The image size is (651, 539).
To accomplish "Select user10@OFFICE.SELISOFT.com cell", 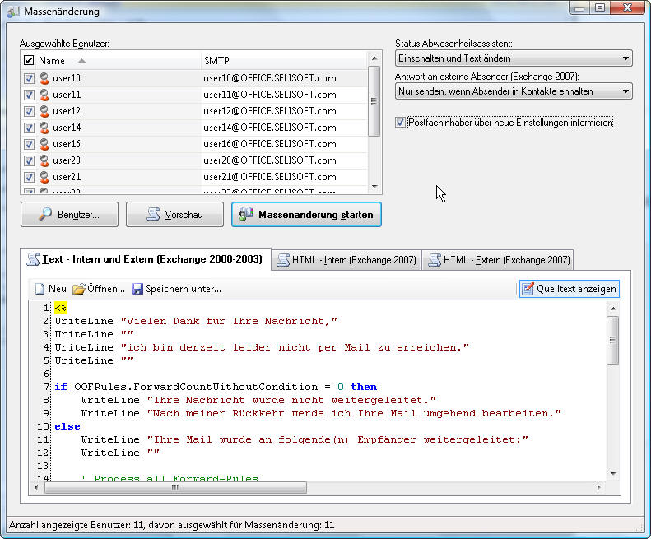I will [285, 78].
